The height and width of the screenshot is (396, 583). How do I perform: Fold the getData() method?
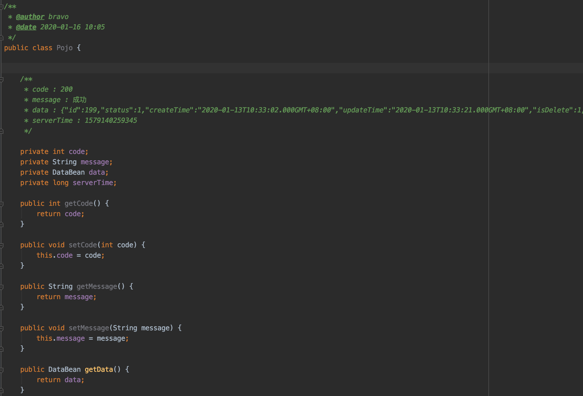(1, 370)
